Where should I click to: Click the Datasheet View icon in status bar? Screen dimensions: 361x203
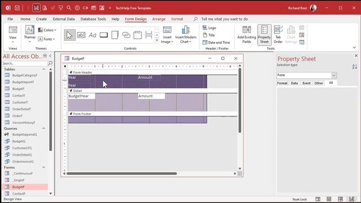point(329,199)
